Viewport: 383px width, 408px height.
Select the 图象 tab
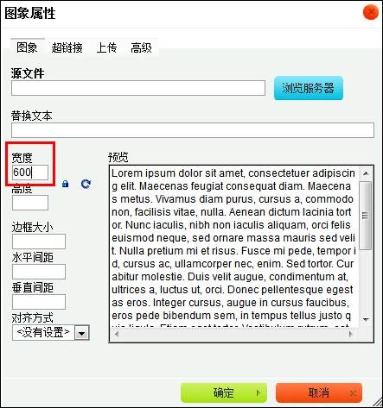(27, 47)
